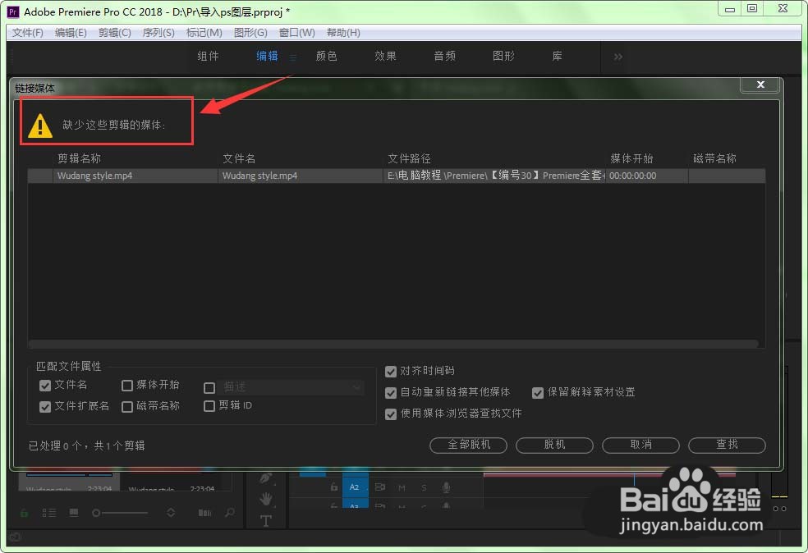Switch to 颜色 workspace tab

pos(326,56)
